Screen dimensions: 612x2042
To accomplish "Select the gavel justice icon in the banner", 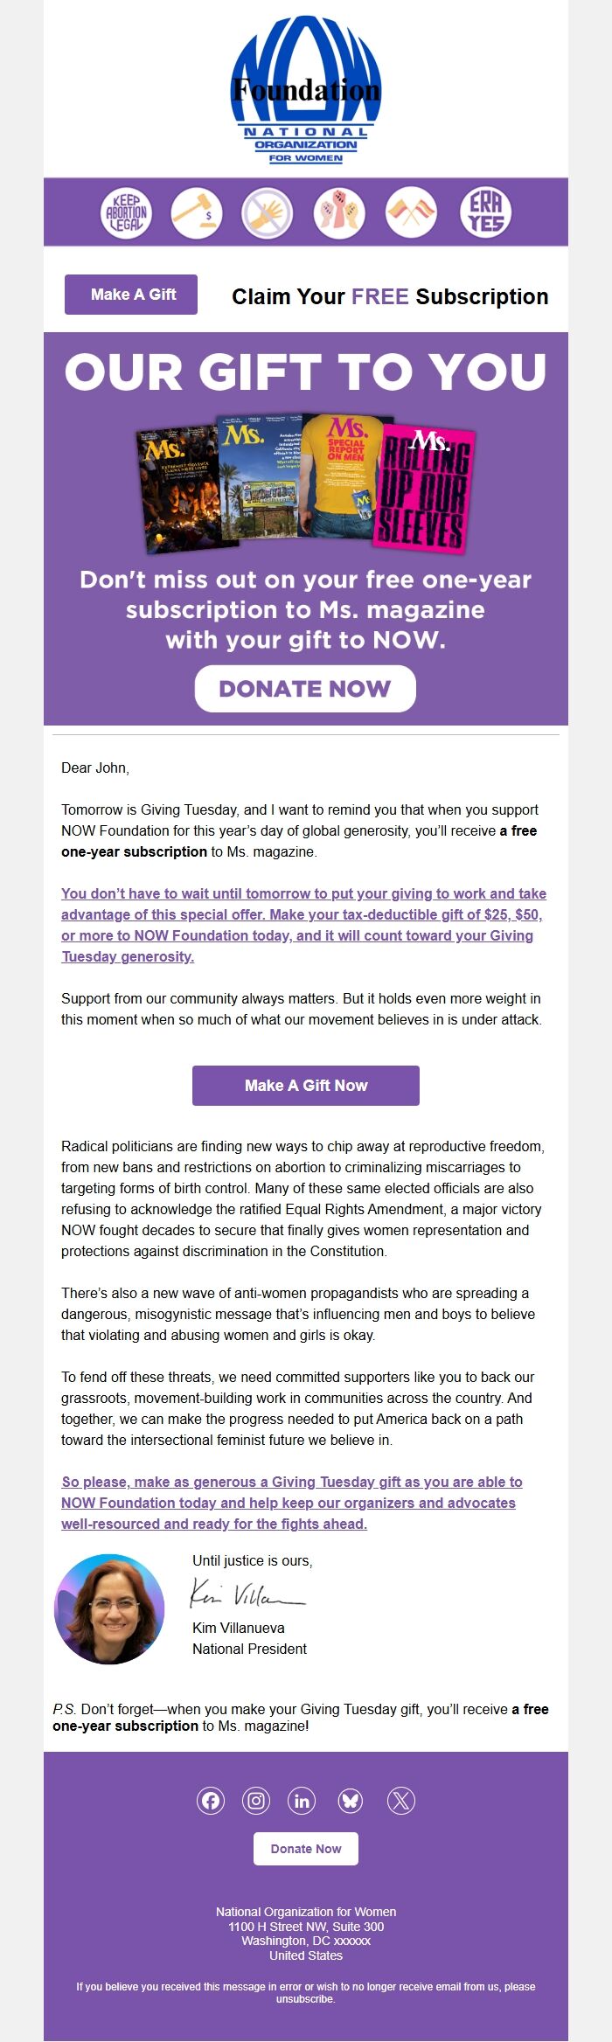I will click(x=197, y=212).
